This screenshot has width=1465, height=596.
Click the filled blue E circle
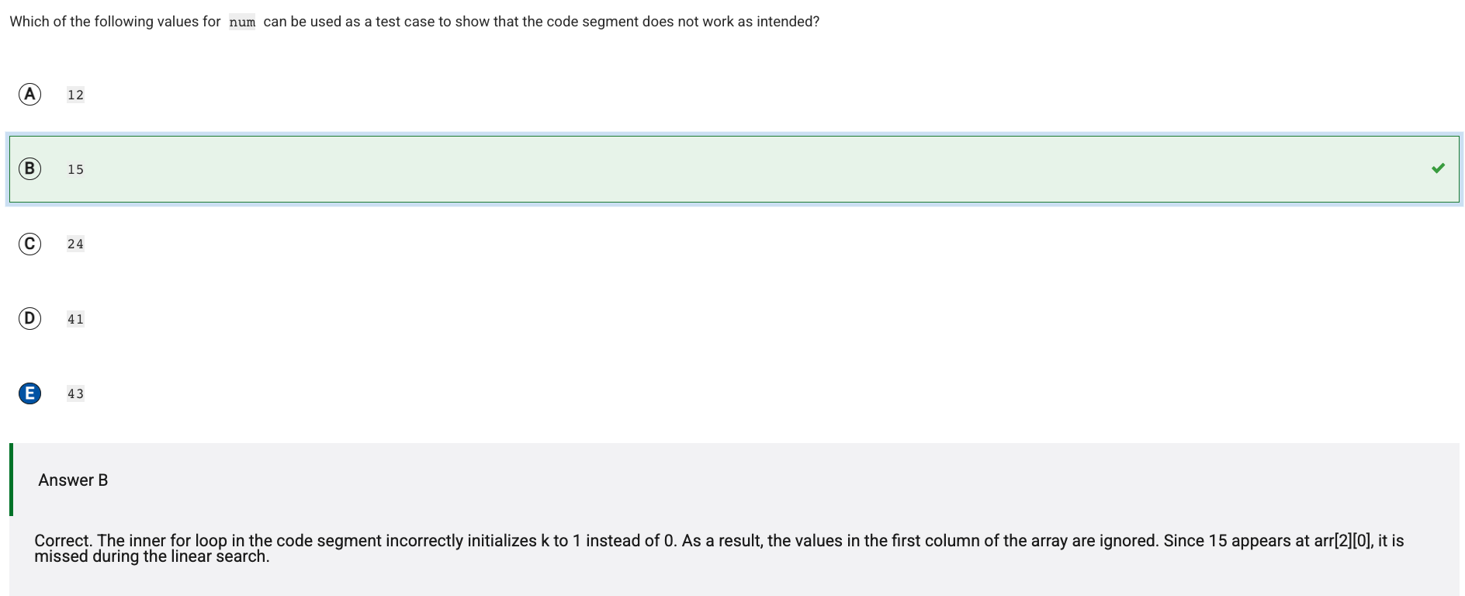[29, 393]
